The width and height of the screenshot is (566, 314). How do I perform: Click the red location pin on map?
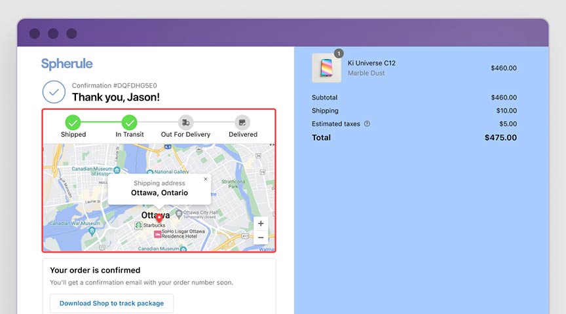coord(159,217)
